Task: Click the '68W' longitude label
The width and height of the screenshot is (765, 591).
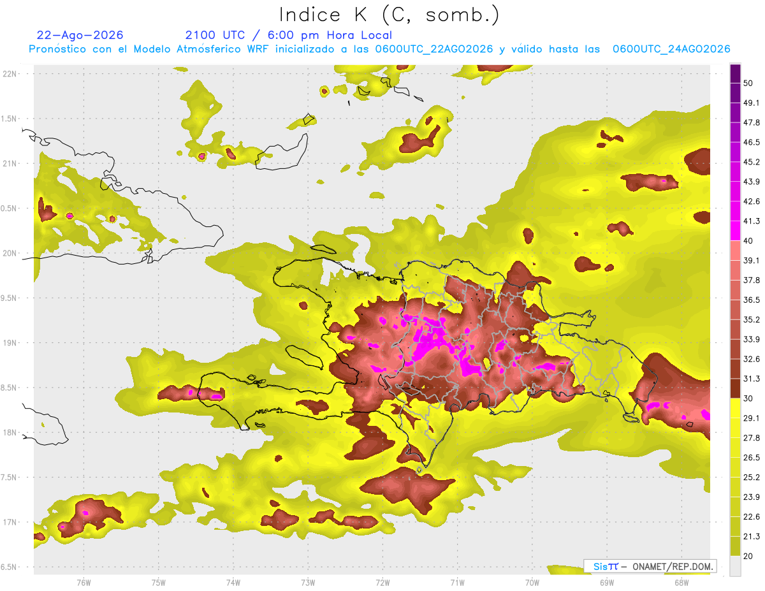Action: click(681, 582)
